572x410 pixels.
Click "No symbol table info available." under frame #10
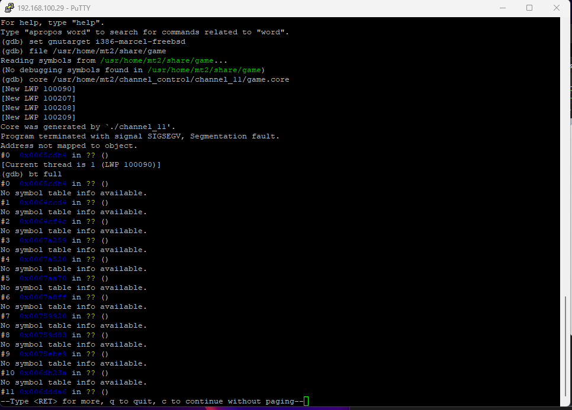pyautogui.click(x=73, y=383)
